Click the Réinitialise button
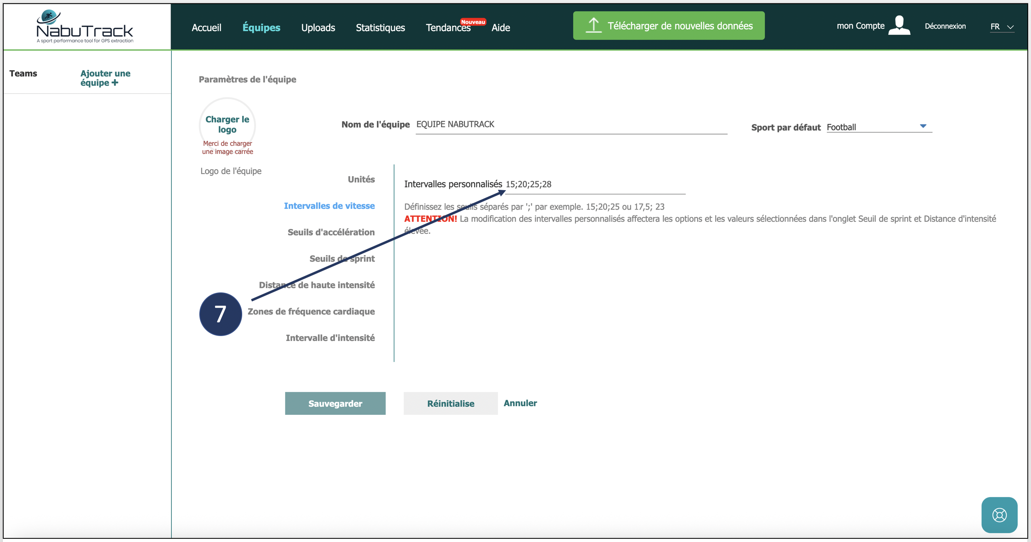The width and height of the screenshot is (1031, 542). pyautogui.click(x=450, y=403)
